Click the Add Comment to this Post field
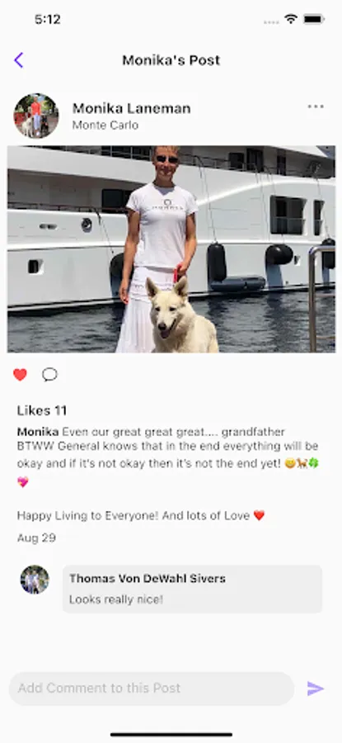342x743 pixels. click(x=152, y=689)
